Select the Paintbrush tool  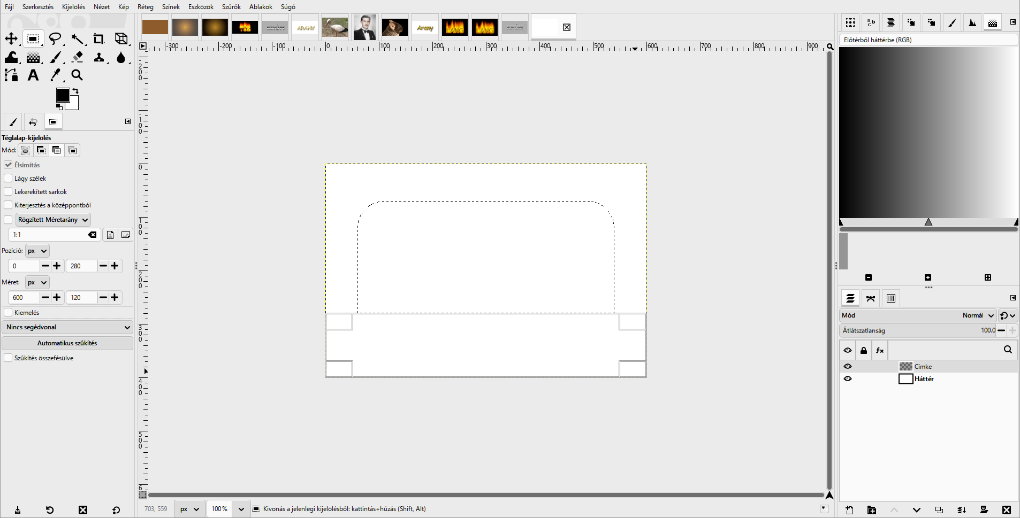(55, 57)
